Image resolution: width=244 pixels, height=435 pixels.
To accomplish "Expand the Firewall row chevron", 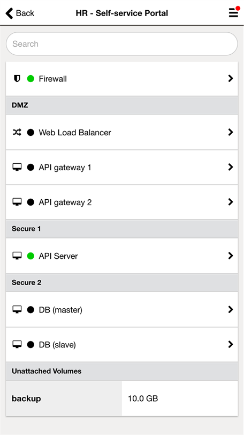I will click(231, 78).
